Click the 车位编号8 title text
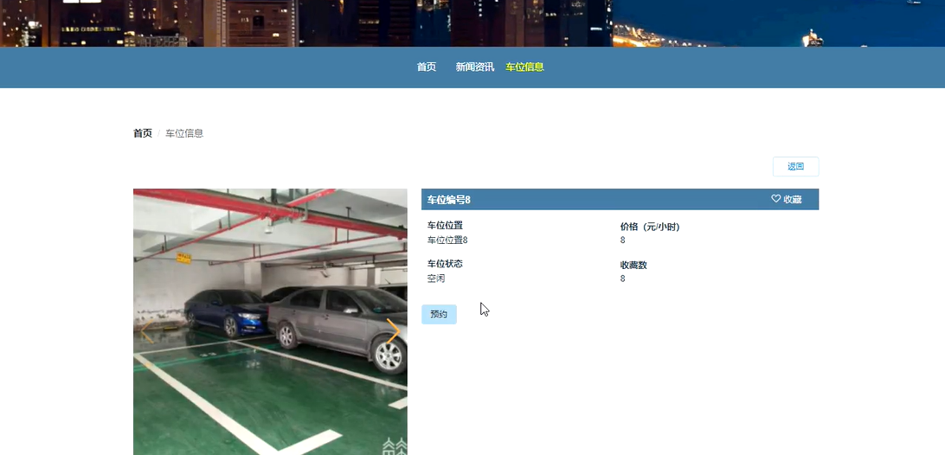Viewport: 945px width, 455px height. pos(449,200)
